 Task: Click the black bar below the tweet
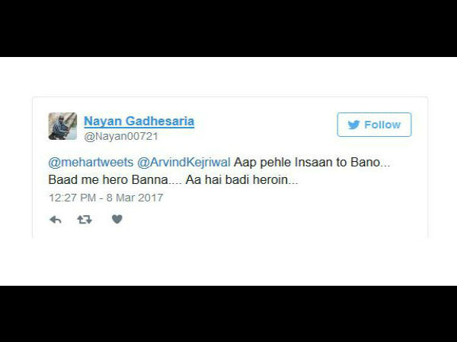pos(228,314)
